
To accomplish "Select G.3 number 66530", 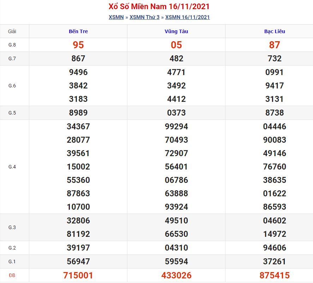I will [176, 234].
